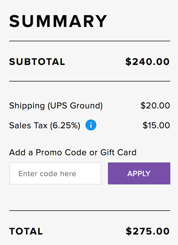Viewport: 178px width, 245px height.
Task: Click the 6.25% tax rate text
Action: [65, 126]
